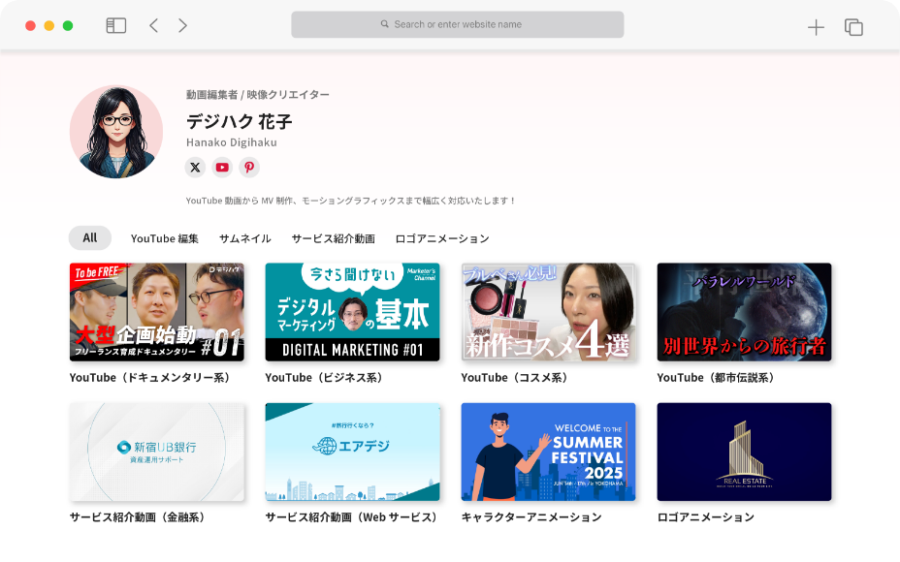Open a new tab with plus icon
900x562 pixels.
[x=816, y=27]
